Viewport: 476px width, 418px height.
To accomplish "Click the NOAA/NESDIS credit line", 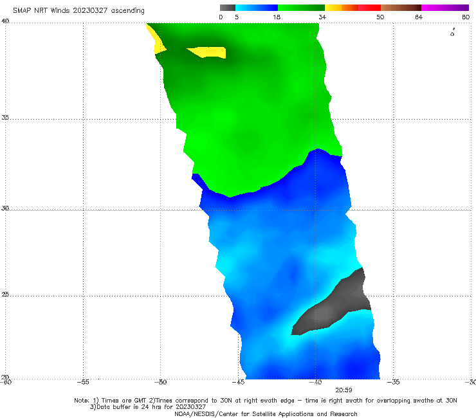I will click(x=266, y=413).
